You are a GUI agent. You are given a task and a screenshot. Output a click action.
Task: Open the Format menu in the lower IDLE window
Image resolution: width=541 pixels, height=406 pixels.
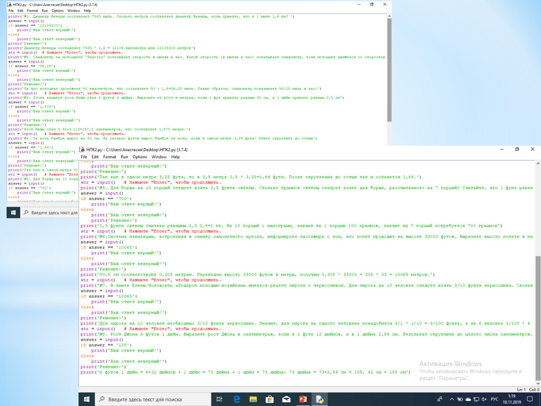click(x=110, y=157)
